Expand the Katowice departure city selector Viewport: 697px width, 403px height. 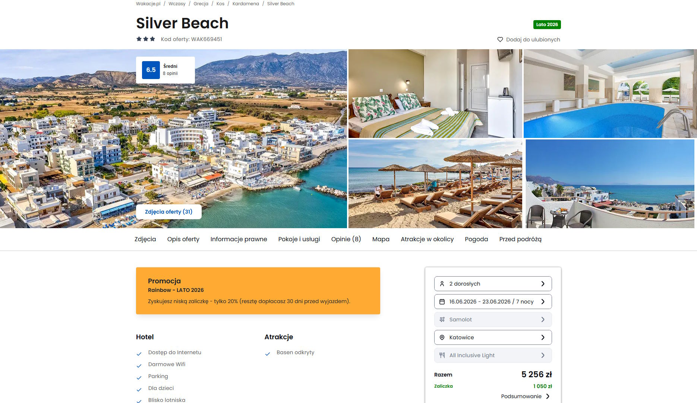pyautogui.click(x=493, y=337)
